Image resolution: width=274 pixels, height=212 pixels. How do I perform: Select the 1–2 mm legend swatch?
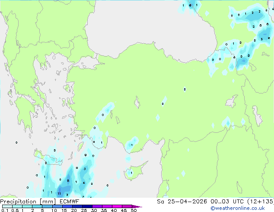pyautogui.click(x=27, y=206)
